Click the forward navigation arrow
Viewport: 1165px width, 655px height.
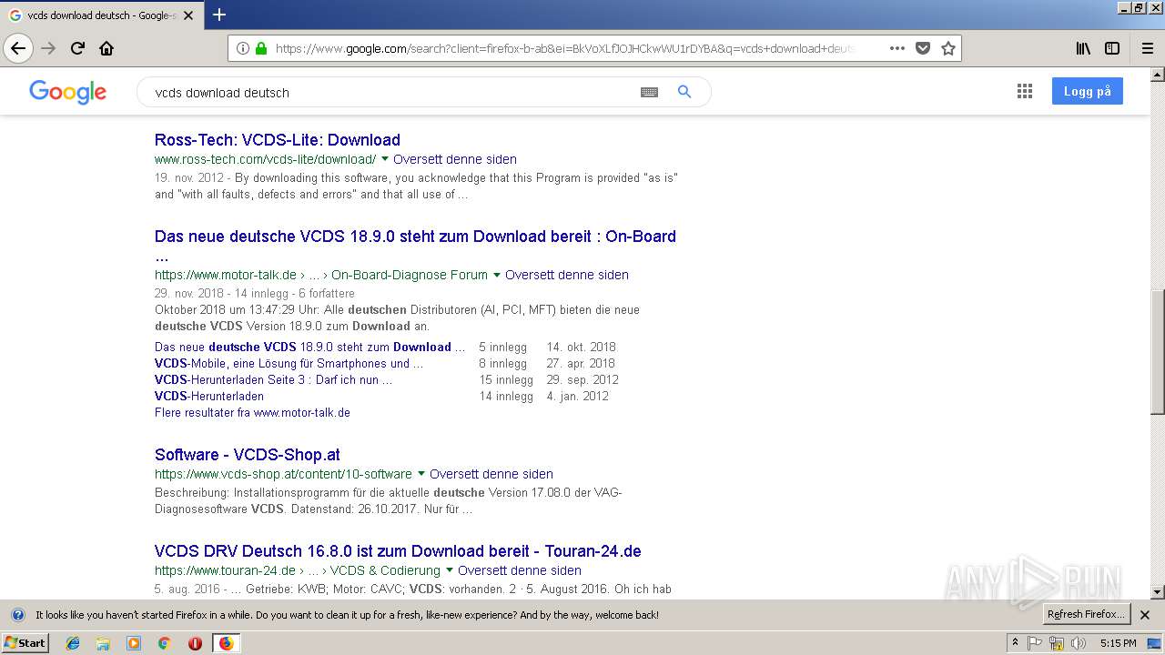pyautogui.click(x=48, y=48)
